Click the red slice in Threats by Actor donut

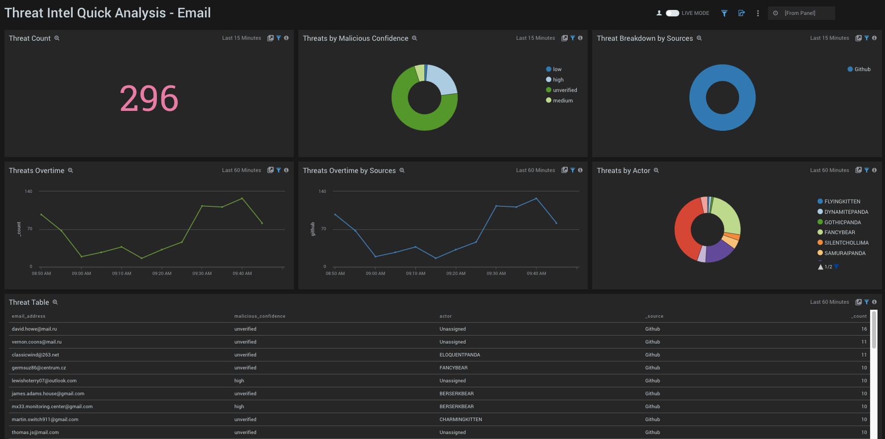pos(684,229)
